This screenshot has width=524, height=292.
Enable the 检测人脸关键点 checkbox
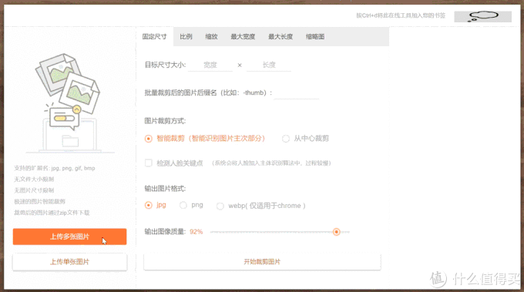pyautogui.click(x=149, y=163)
